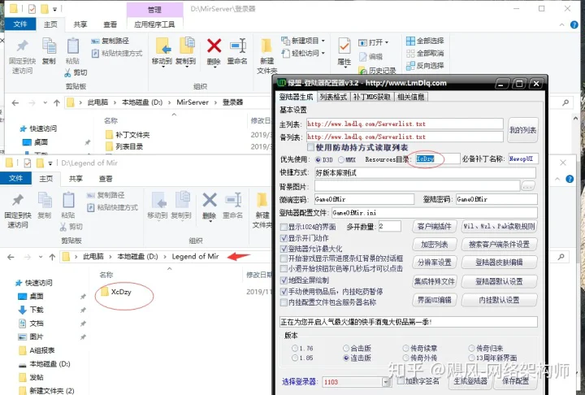The height and width of the screenshot is (395, 585).
Task: Toggle 显示1024的界面 checkbox
Action: [x=284, y=227]
